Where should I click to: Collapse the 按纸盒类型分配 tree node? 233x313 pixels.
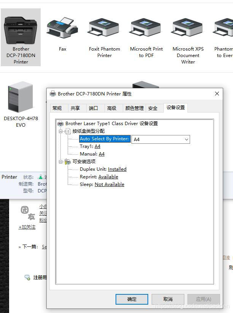pos(61,131)
